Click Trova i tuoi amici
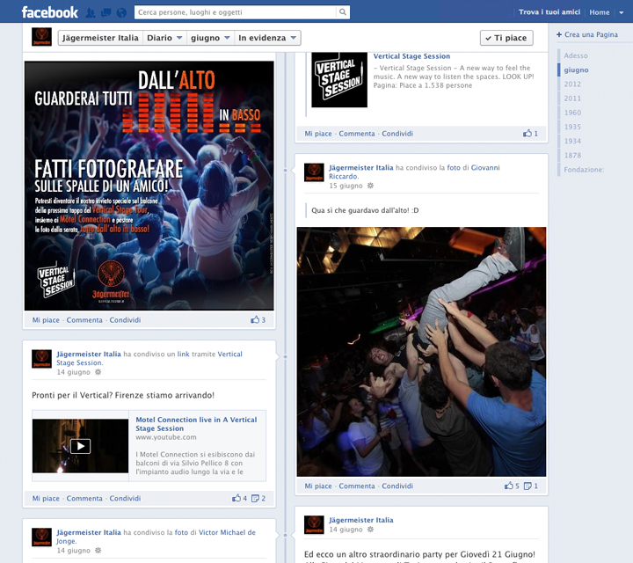 [x=549, y=12]
